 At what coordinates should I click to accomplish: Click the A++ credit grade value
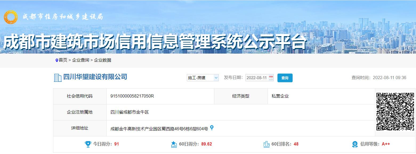(x=386, y=144)
